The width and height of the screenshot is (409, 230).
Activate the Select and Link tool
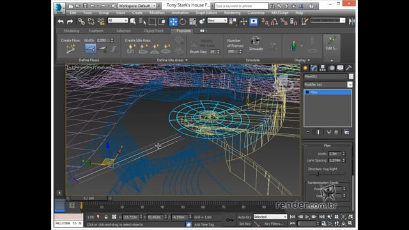(81, 22)
